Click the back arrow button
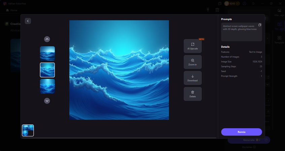 tap(28, 21)
